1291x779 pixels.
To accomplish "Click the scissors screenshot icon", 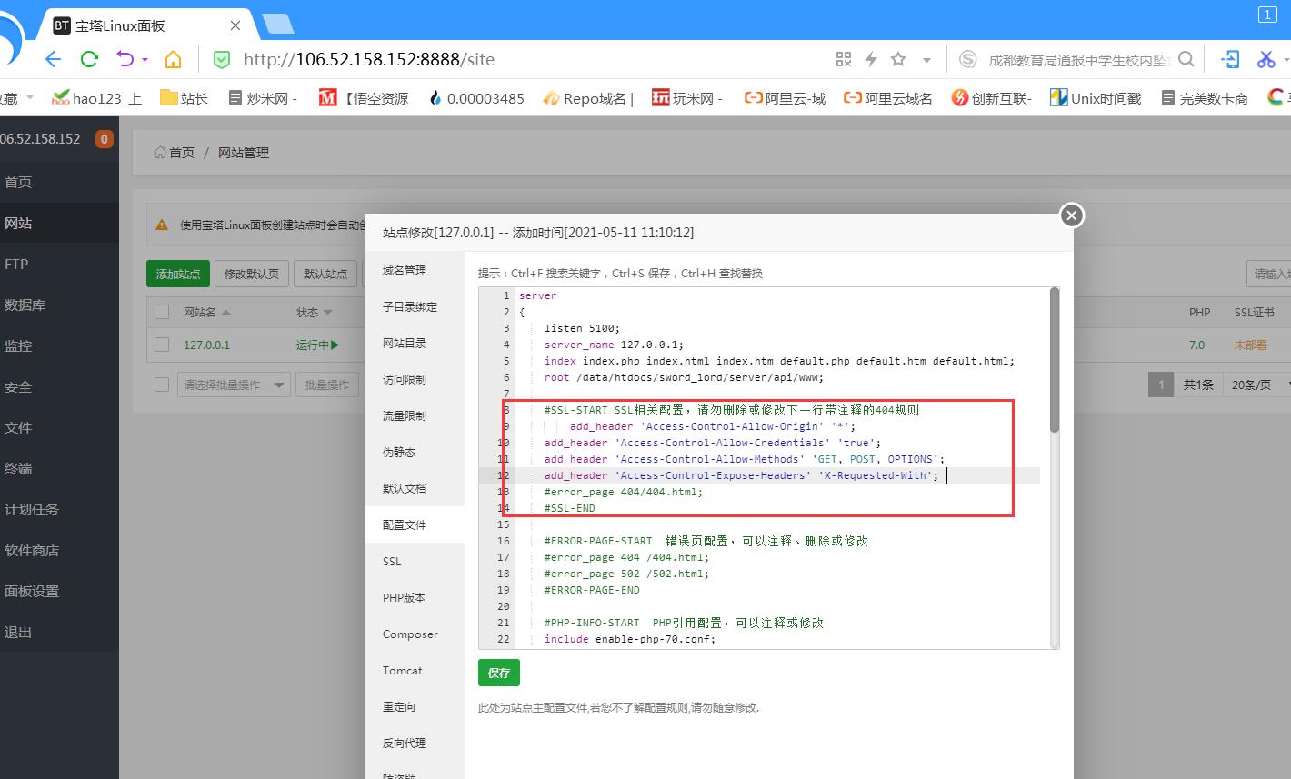I will click(x=1266, y=60).
